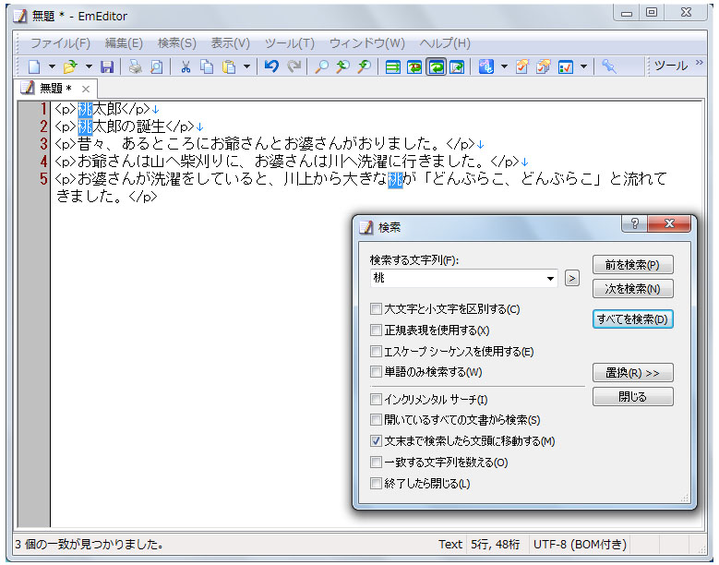This screenshot has height=565, width=719.
Task: Open the Paste dropdown arrow
Action: tap(246, 67)
